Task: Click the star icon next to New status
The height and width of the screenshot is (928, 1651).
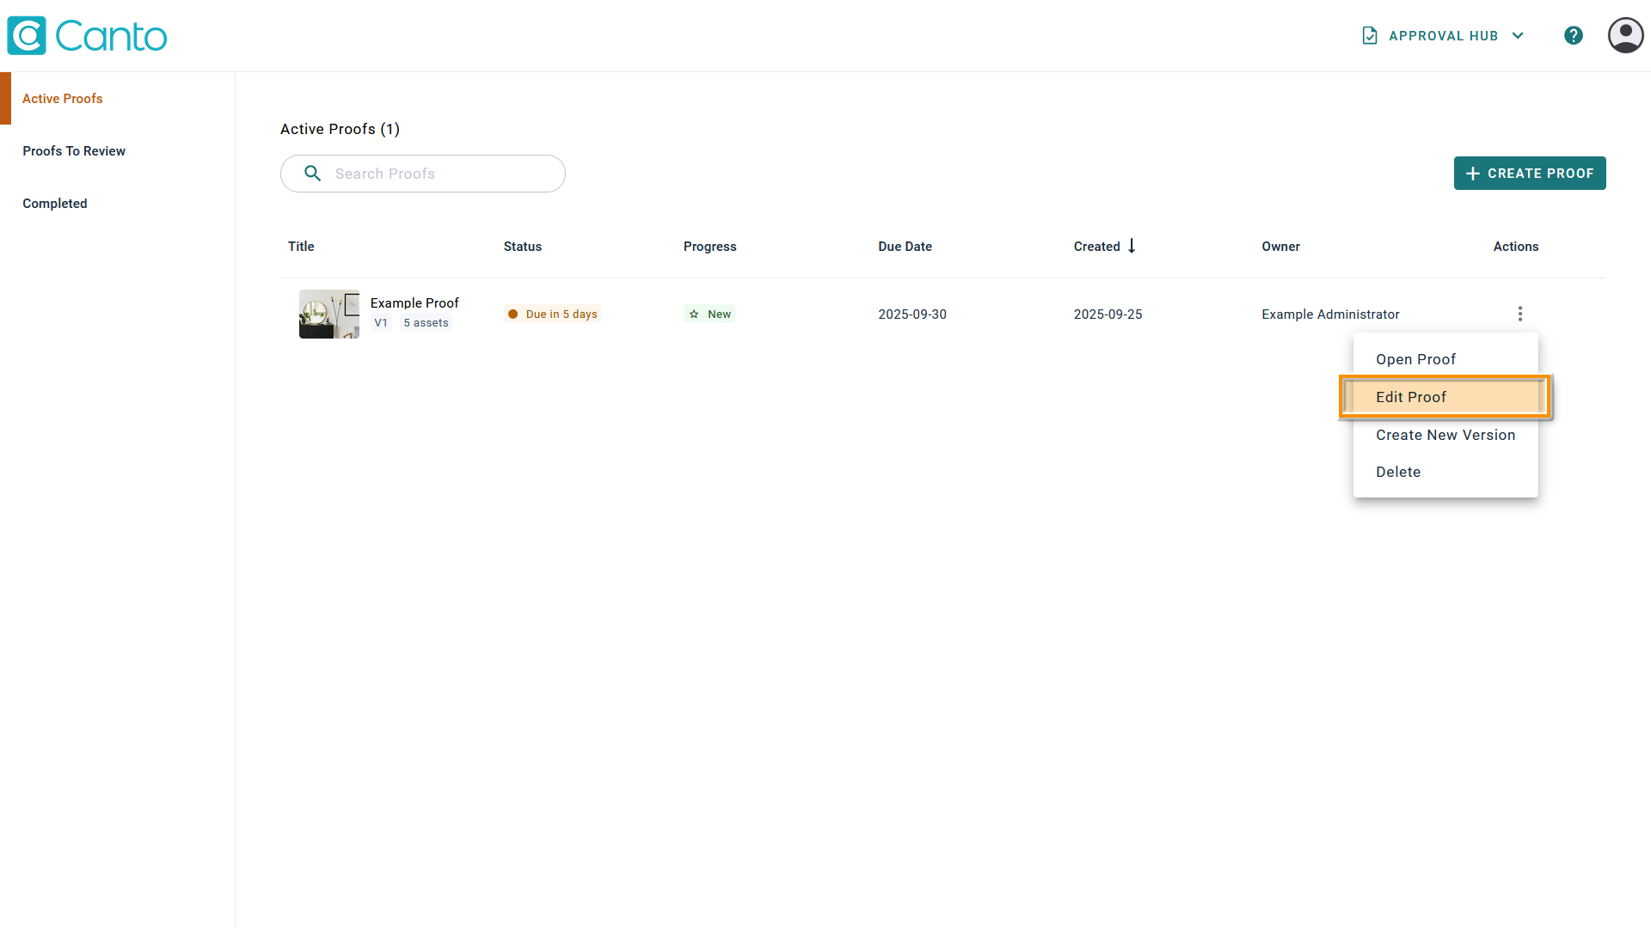Action: [694, 314]
